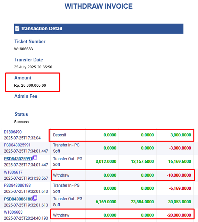The image size is (198, 222).
Task: Click the copy icon next to PSD843086188 link
Action: pyautogui.click(x=35, y=198)
